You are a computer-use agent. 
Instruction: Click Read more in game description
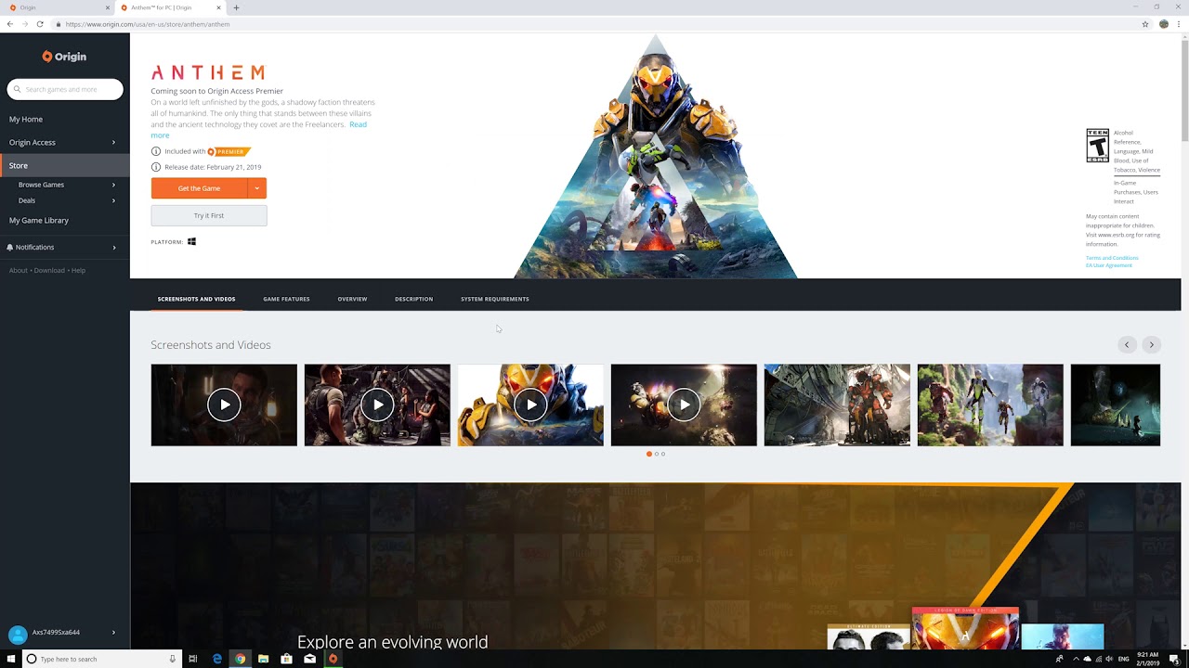358,124
